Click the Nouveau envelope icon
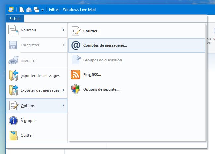215x154 pixels. pyautogui.click(x=13, y=30)
